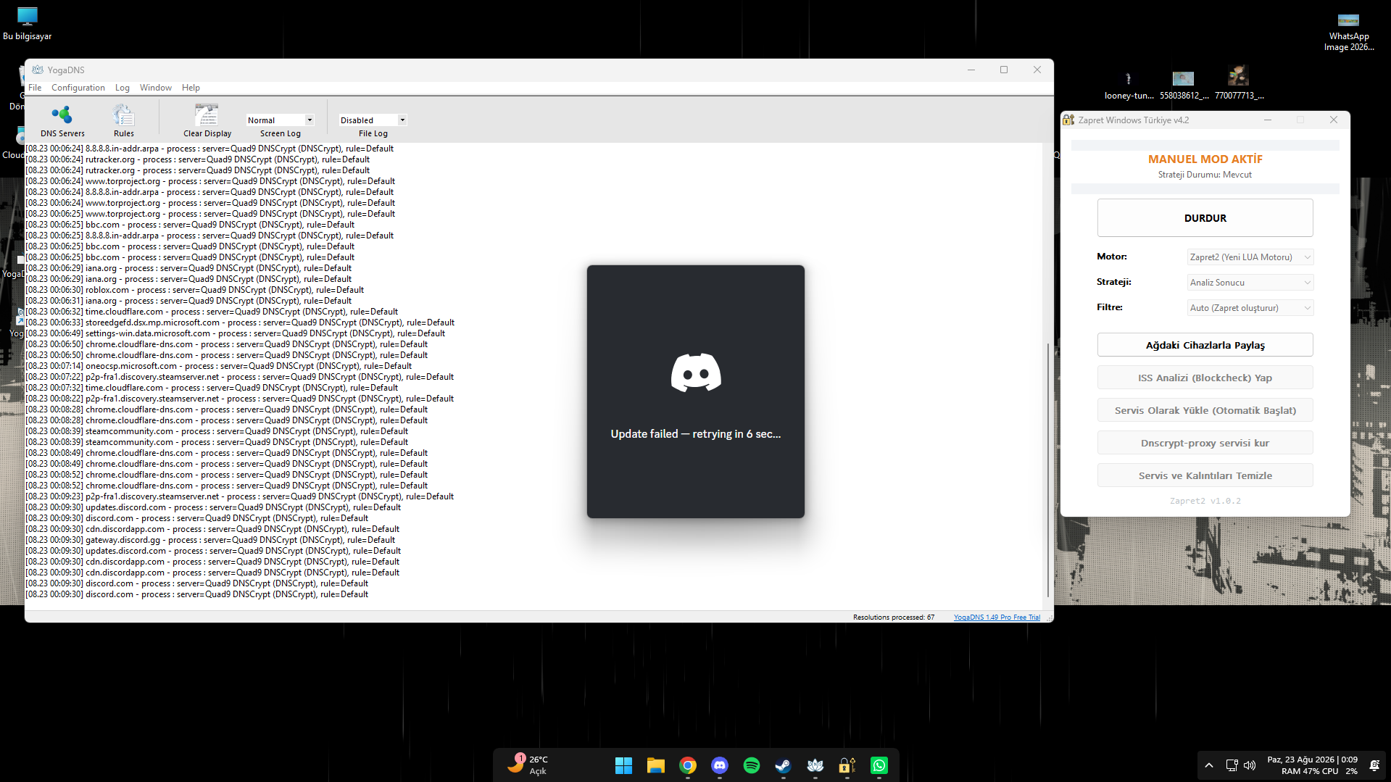Viewport: 1391px width, 782px height.
Task: Click Dnscrypt-proxy servisi kur button
Action: pos(1205,443)
